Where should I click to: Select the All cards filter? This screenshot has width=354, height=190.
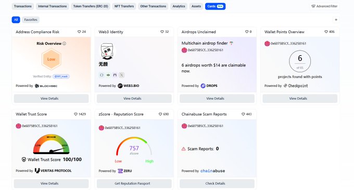[16, 20]
